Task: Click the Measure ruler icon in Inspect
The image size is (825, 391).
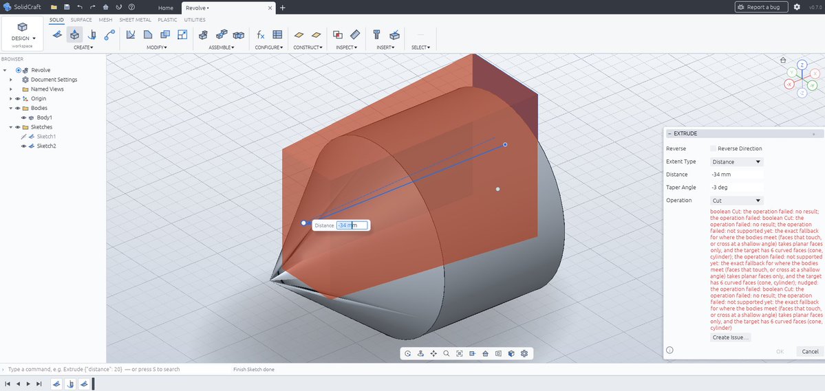Action: [x=354, y=34]
